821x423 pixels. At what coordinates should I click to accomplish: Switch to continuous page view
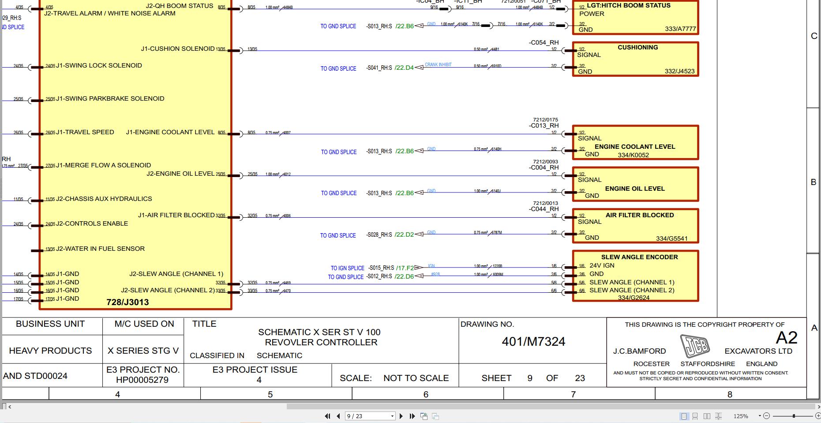coord(695,416)
